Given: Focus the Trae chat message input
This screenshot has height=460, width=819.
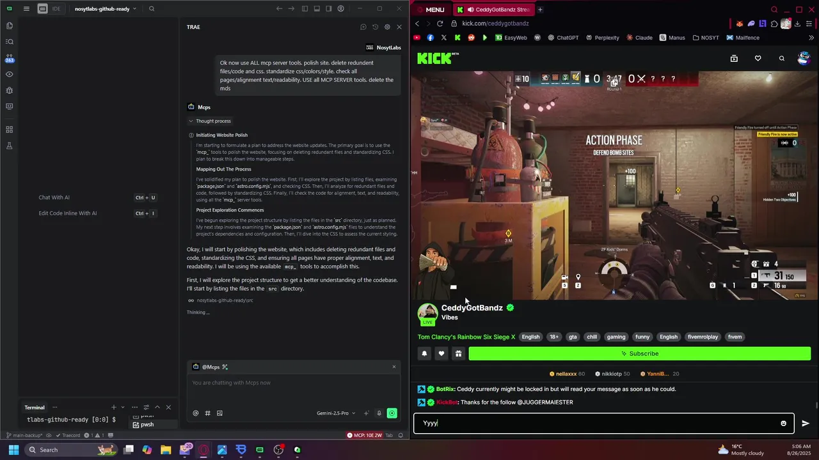Looking at the screenshot, I should pos(294,383).
